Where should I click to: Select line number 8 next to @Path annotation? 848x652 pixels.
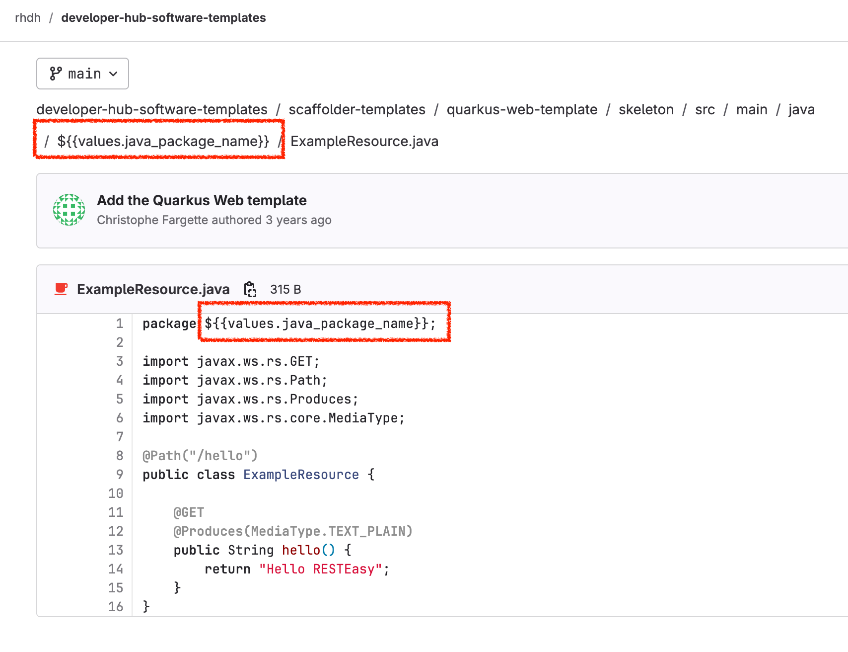coord(119,455)
